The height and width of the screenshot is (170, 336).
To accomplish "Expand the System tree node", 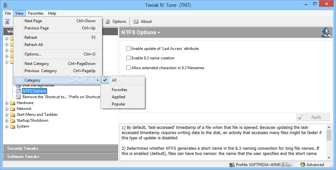I will click(x=7, y=127).
